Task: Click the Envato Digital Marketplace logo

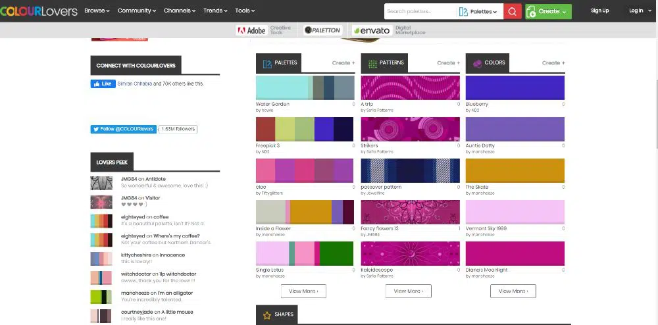Action: [x=388, y=30]
